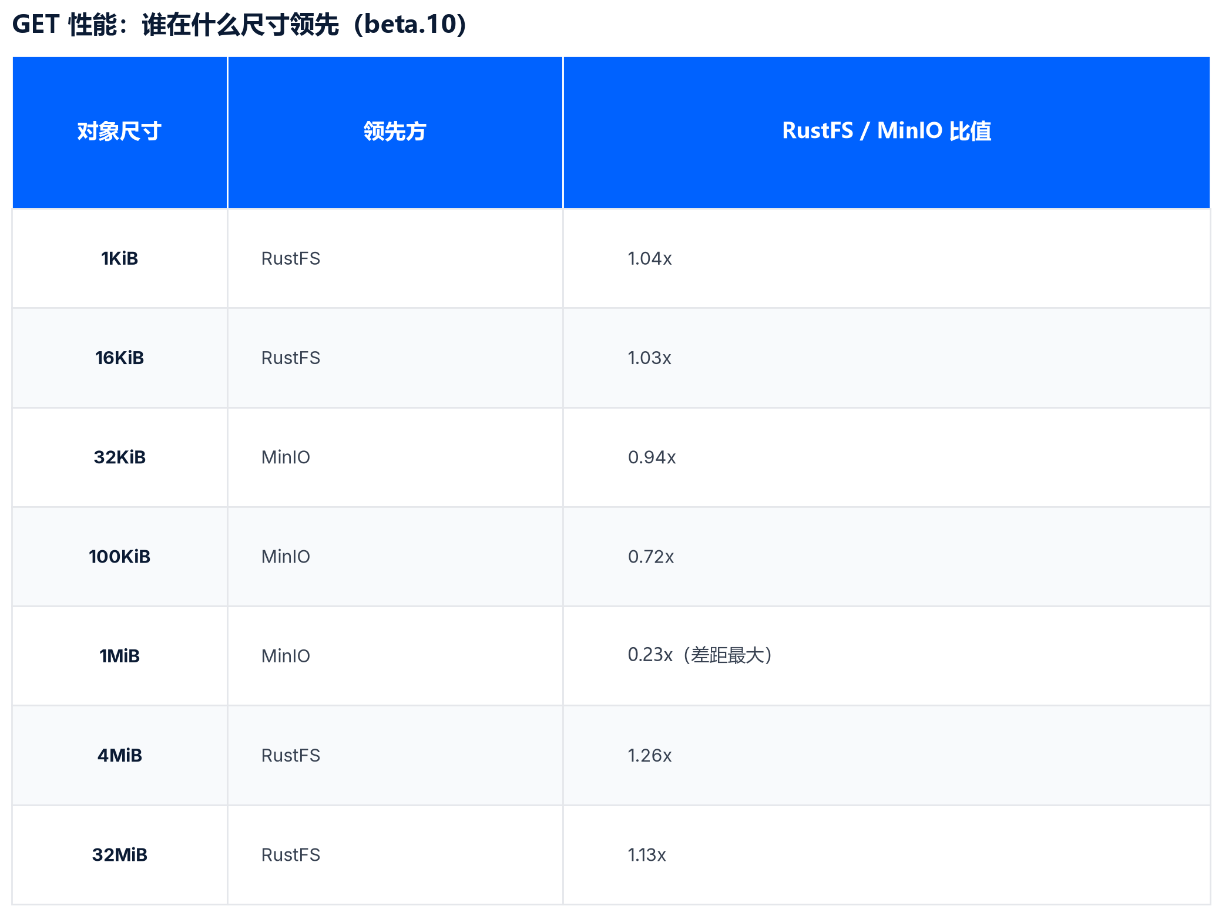Click 'RustFS' in the 32MiB row

pos(291,854)
